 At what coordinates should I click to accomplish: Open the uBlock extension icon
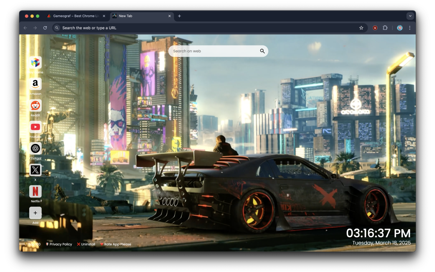click(x=375, y=28)
